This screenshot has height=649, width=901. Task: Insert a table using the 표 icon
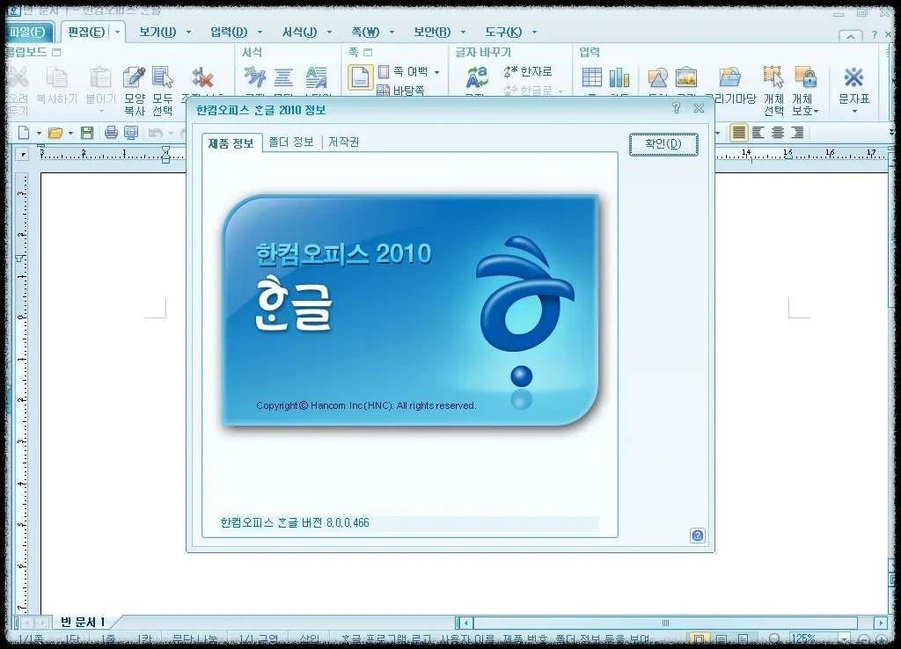591,77
